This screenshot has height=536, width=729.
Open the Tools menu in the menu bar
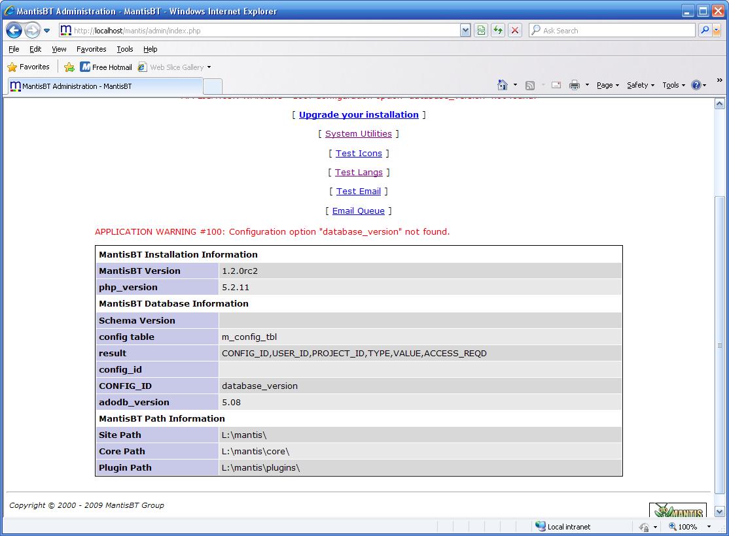point(124,49)
